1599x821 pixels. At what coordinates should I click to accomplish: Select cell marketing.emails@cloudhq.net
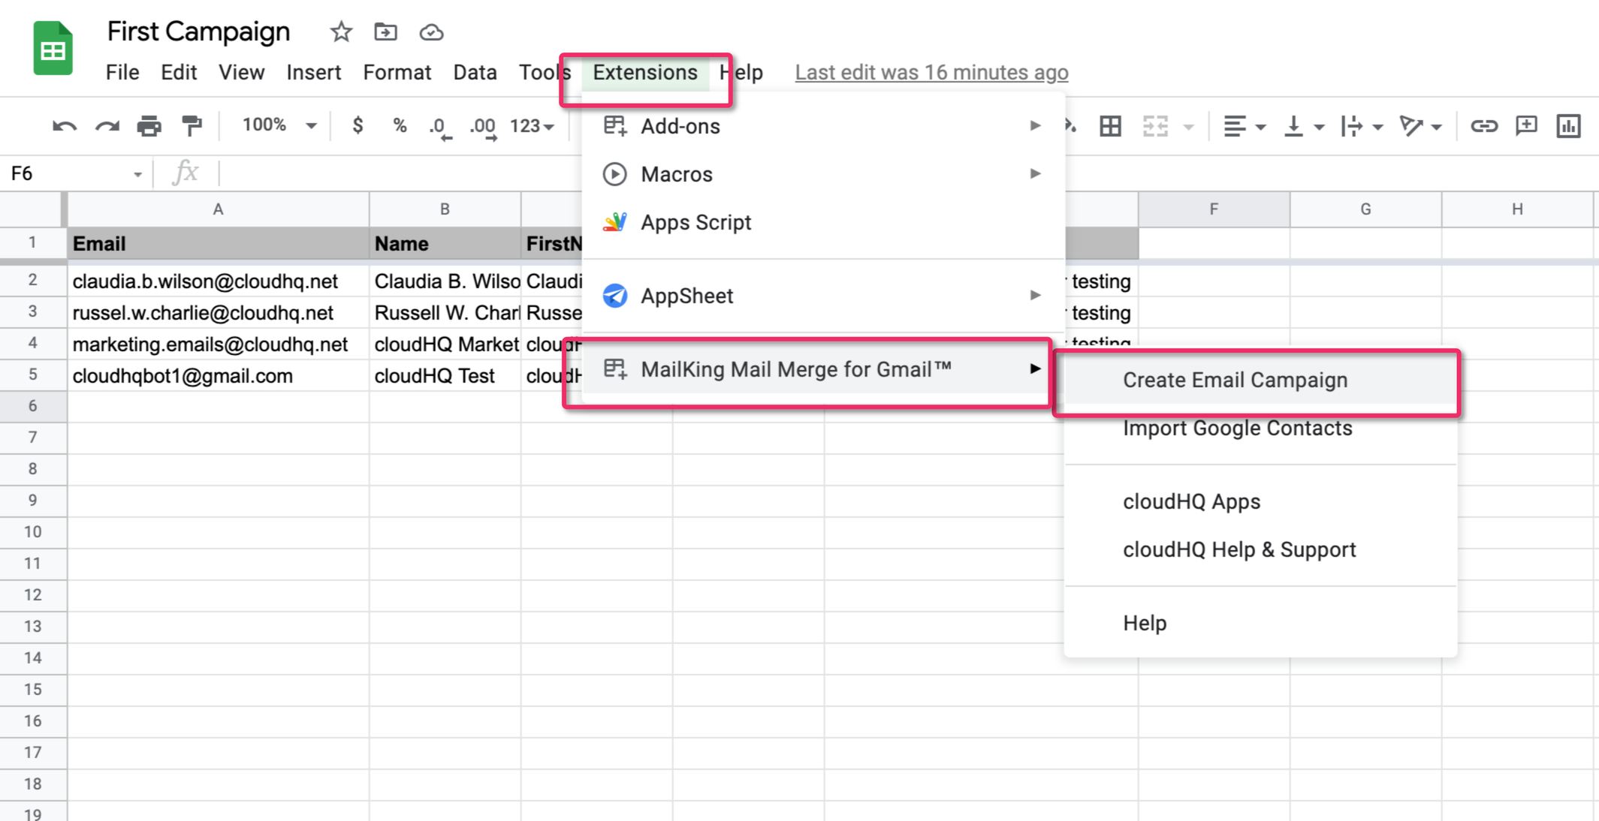tap(218, 344)
